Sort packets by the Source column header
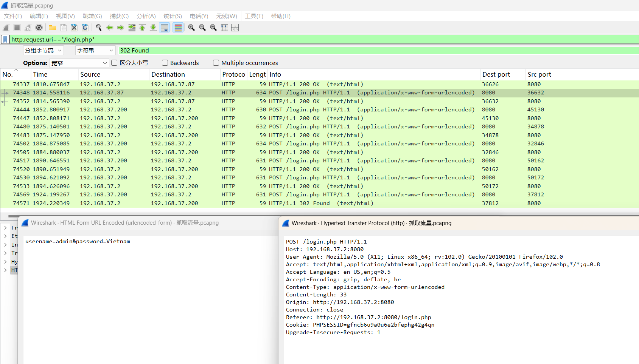Image resolution: width=639 pixels, height=364 pixels. click(114, 74)
